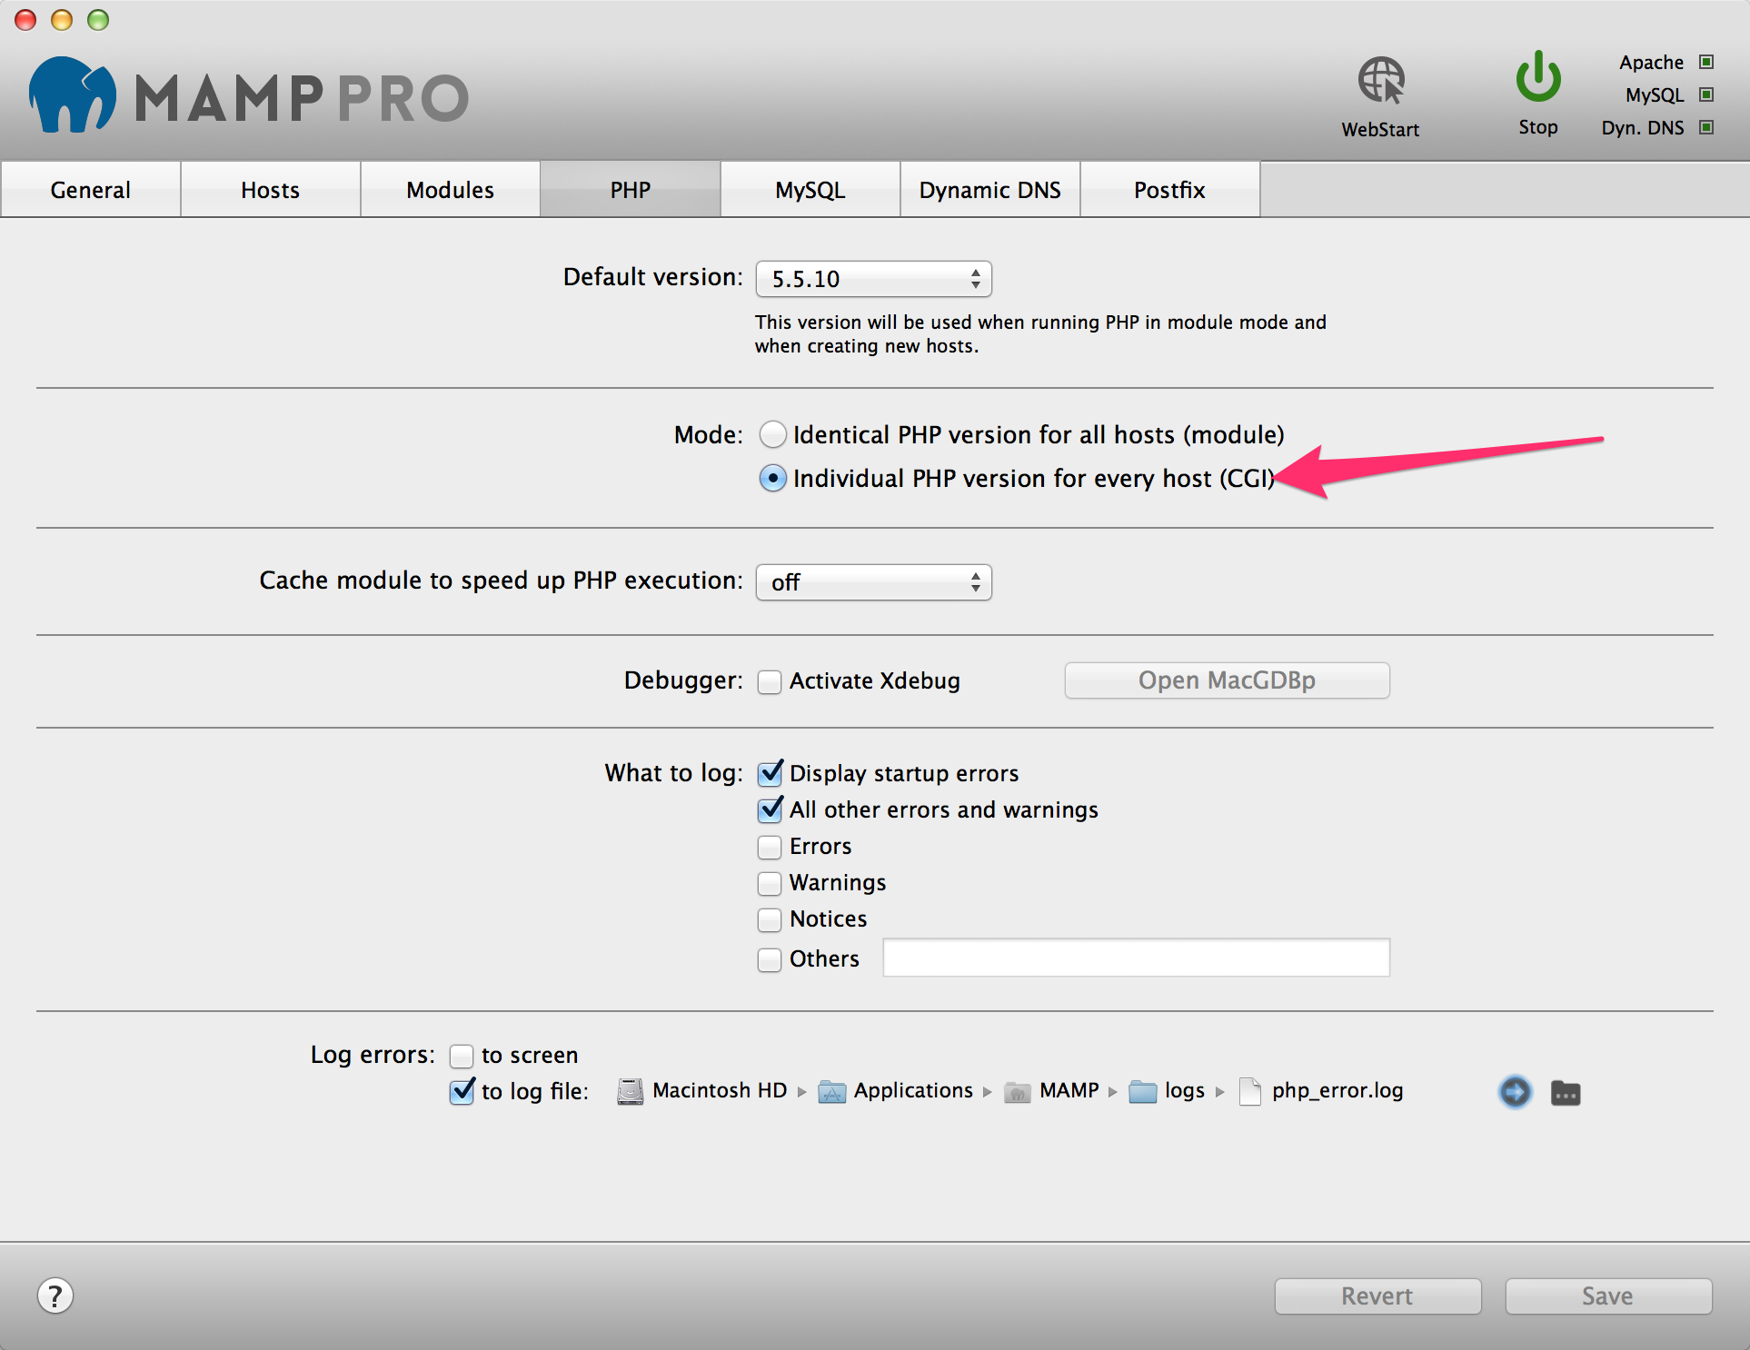The width and height of the screenshot is (1750, 1350).
Task: Click the Others text input field
Action: (x=1137, y=958)
